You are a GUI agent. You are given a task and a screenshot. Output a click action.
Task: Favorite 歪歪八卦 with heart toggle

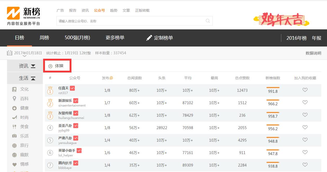[305, 127]
